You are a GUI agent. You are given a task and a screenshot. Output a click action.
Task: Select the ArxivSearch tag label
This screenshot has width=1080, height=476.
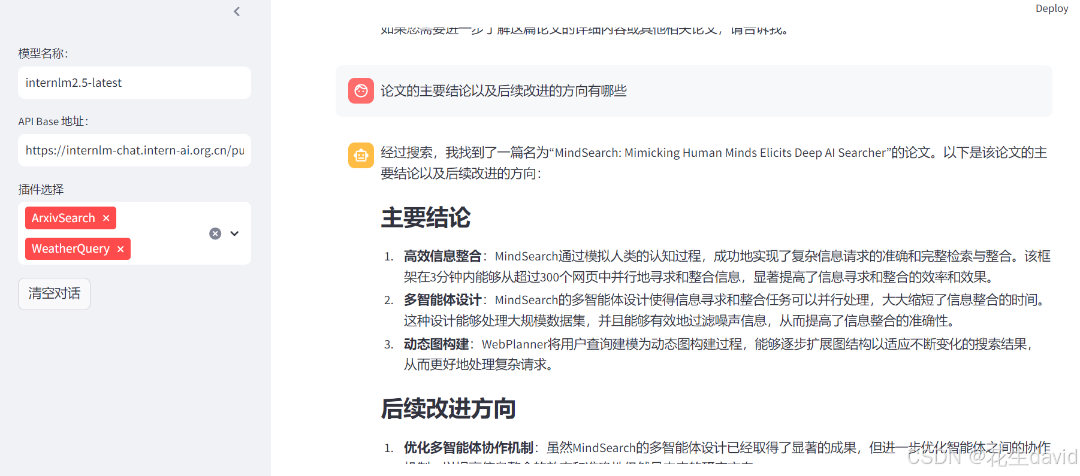click(64, 218)
